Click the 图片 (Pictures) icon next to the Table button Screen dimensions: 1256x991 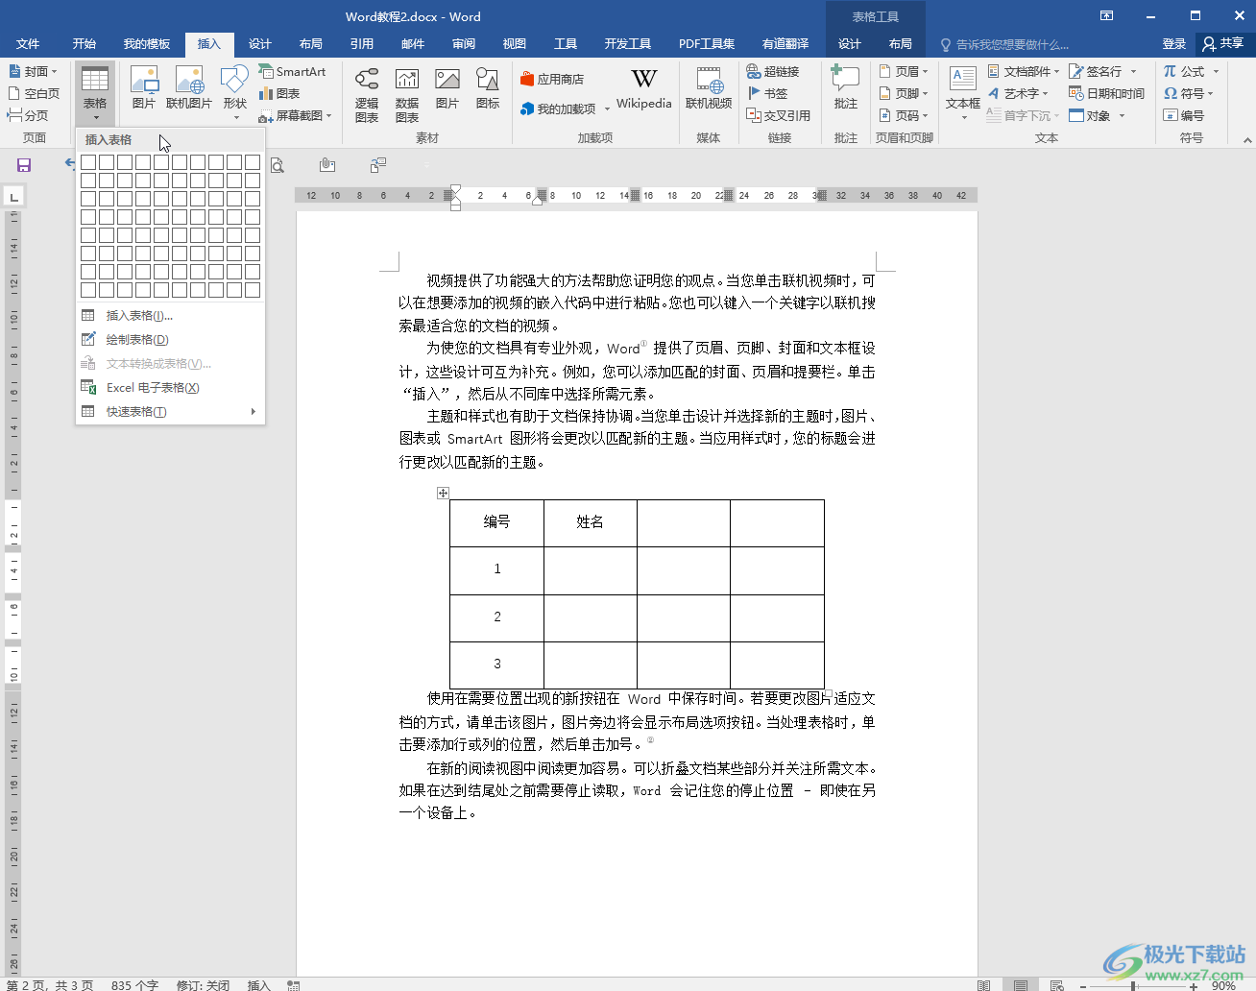(x=144, y=88)
